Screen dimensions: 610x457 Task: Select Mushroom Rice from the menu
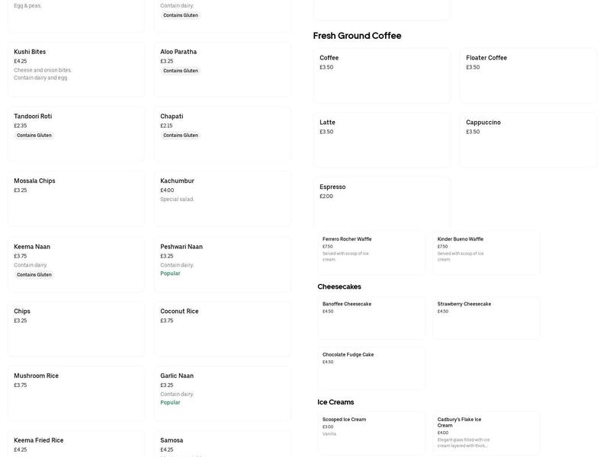(76, 393)
